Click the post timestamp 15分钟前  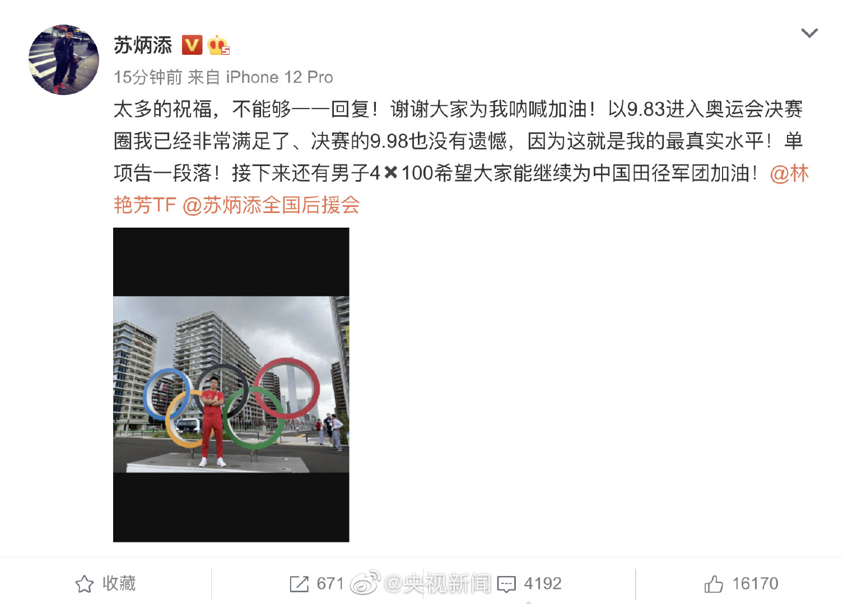coord(148,77)
